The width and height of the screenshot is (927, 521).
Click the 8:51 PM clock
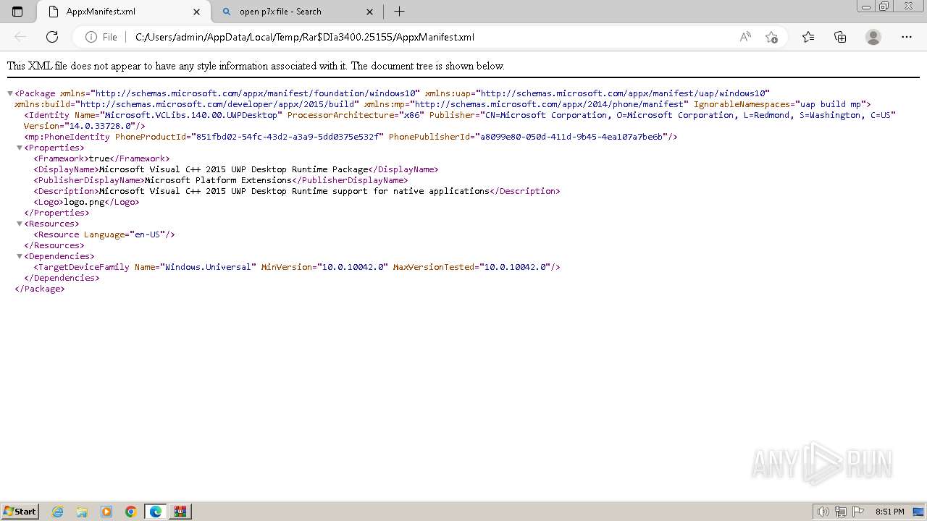point(889,512)
